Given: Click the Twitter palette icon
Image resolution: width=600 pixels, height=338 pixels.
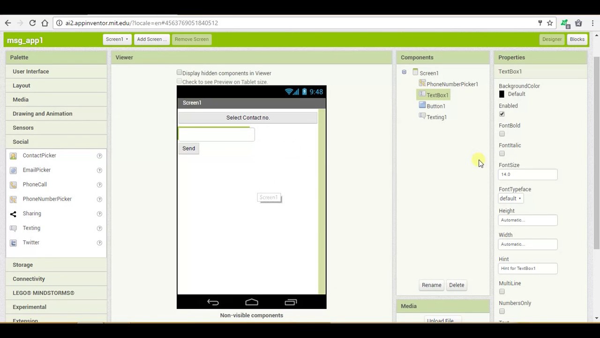Looking at the screenshot, I should (13, 243).
